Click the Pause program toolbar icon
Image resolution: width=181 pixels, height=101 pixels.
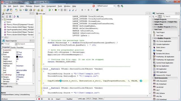pyautogui.click(x=62, y=10)
